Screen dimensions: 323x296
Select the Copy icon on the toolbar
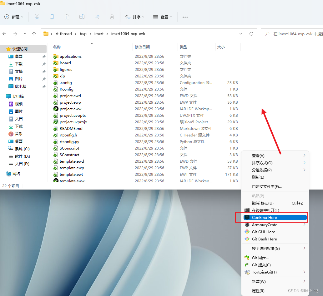[x=52, y=17]
